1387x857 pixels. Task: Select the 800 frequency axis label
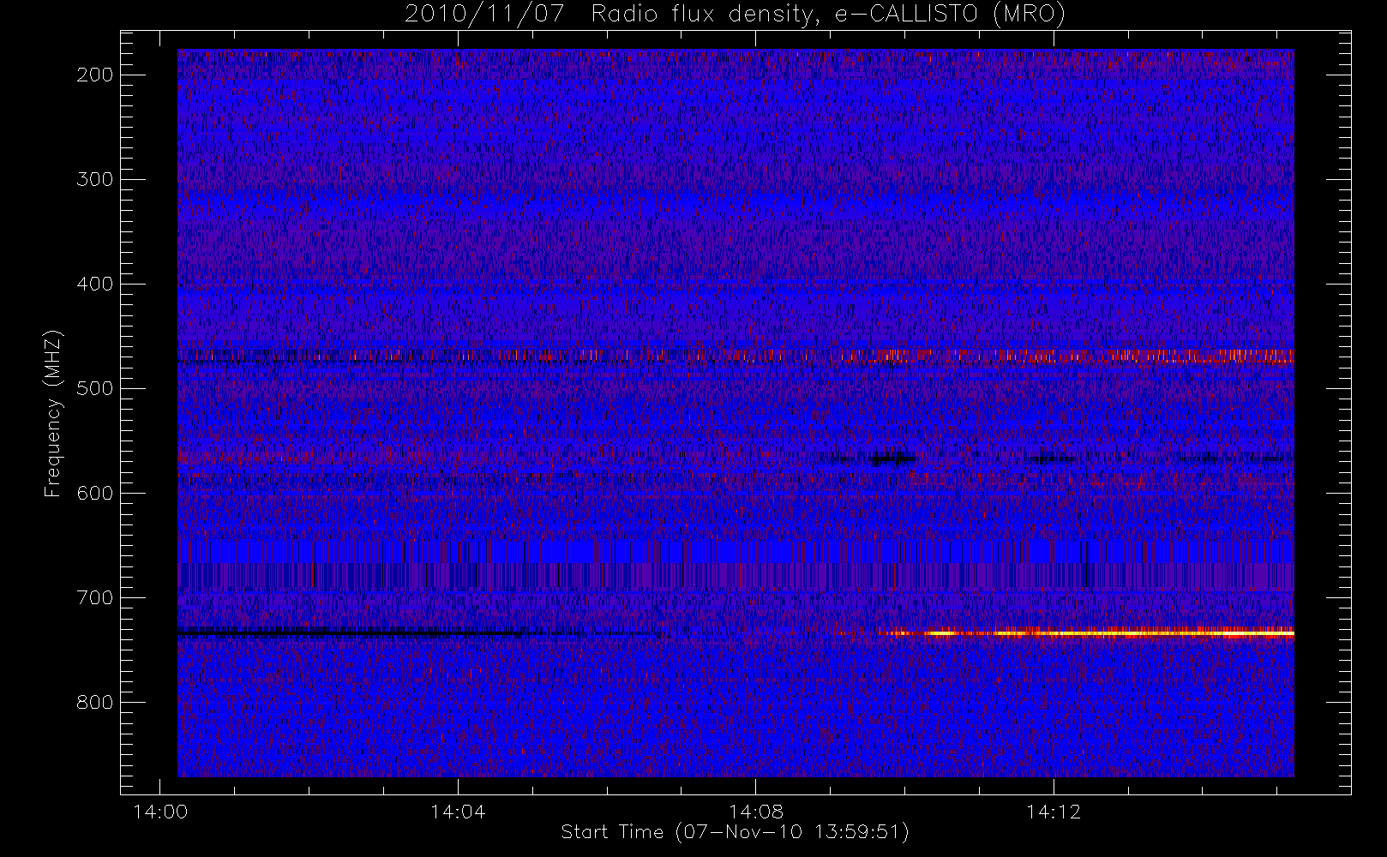pos(95,702)
